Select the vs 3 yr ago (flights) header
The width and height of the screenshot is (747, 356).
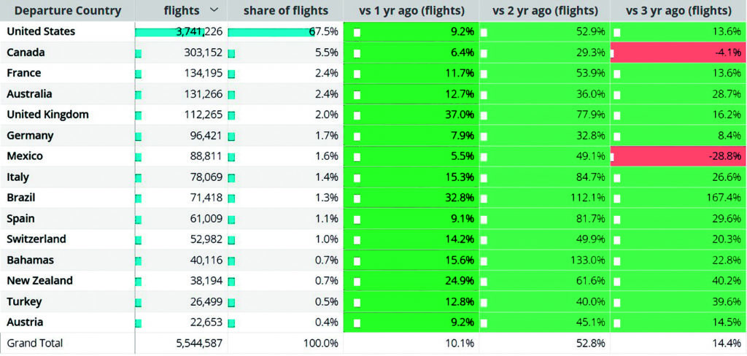pyautogui.click(x=678, y=10)
